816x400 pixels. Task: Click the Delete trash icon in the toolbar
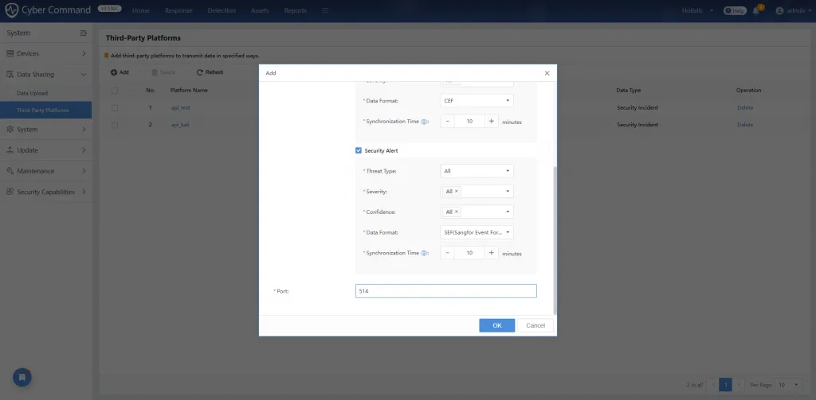click(155, 72)
